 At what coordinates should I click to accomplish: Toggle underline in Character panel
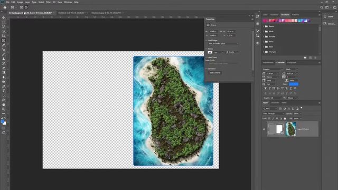(x=291, y=88)
